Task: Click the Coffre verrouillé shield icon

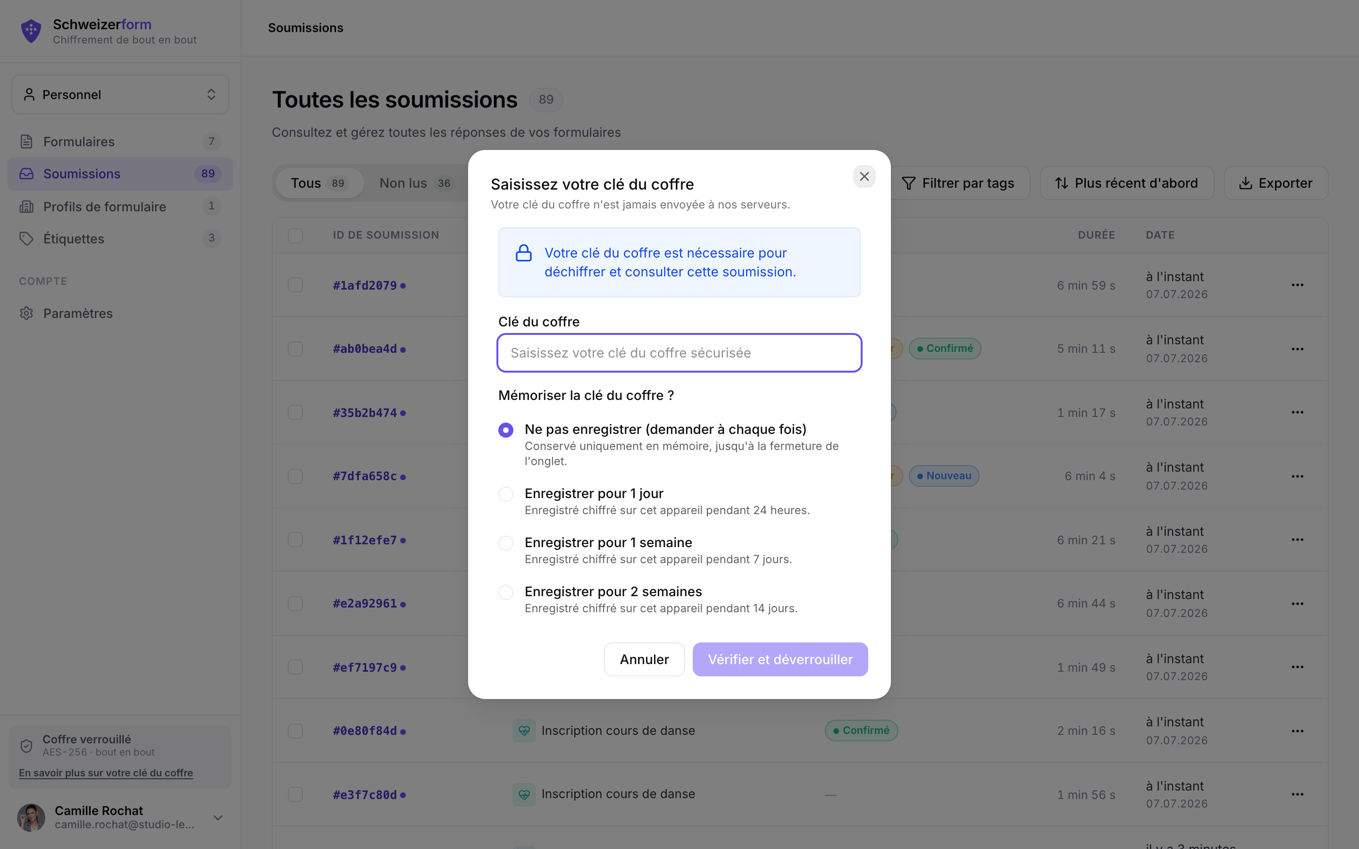Action: (26, 746)
